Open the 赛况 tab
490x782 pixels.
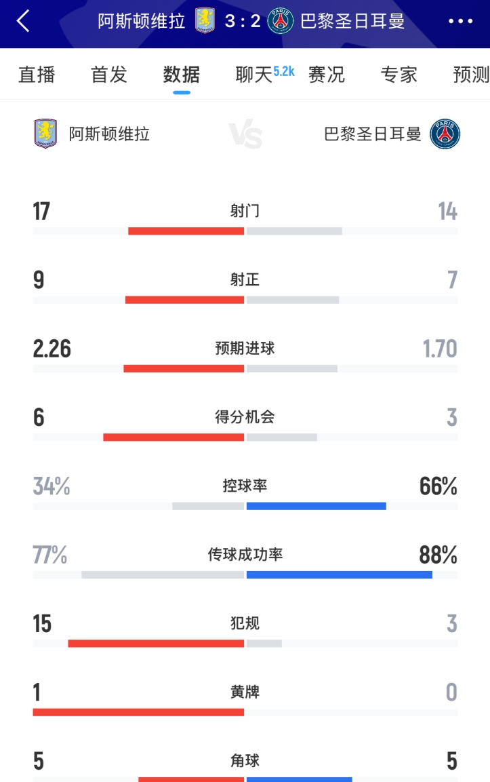327,74
